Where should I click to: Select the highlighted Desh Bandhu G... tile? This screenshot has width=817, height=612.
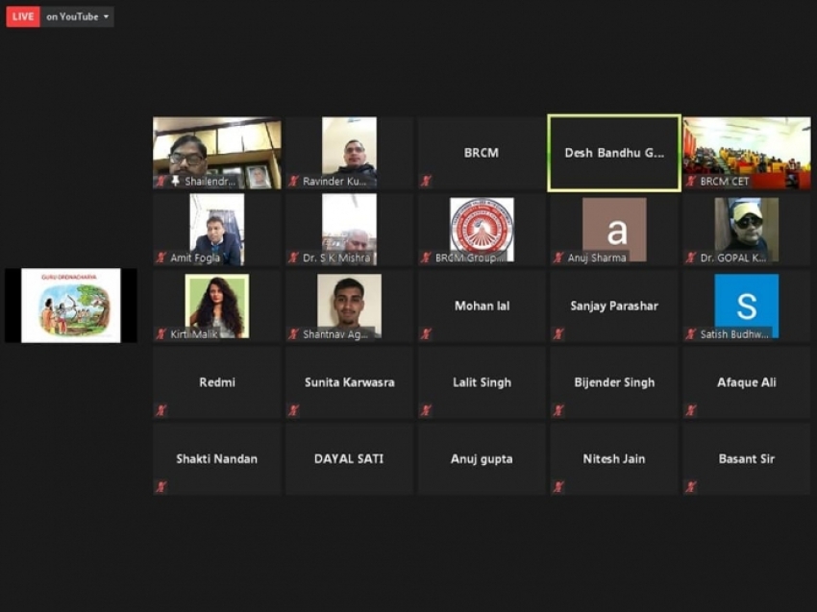[x=613, y=153]
